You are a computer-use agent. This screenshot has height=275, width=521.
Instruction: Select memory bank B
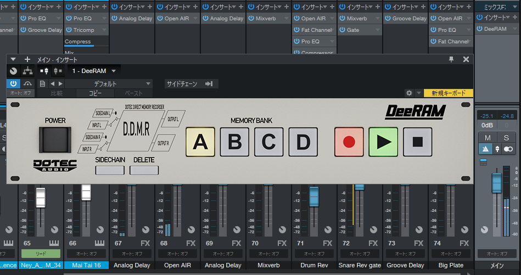pyautogui.click(x=234, y=142)
